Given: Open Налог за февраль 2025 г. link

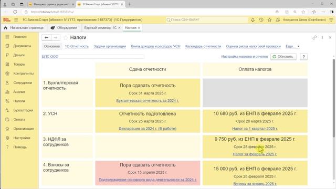Looking at the screenshot, I should 255,154.
